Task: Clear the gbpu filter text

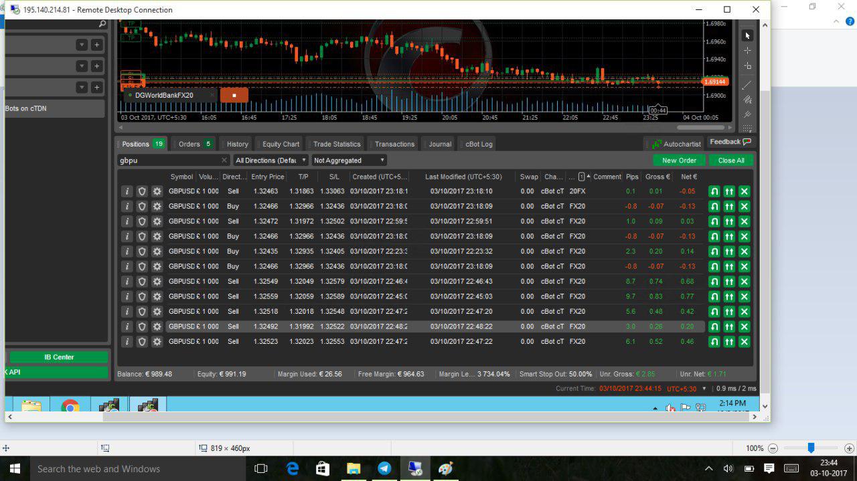Action: tap(224, 161)
